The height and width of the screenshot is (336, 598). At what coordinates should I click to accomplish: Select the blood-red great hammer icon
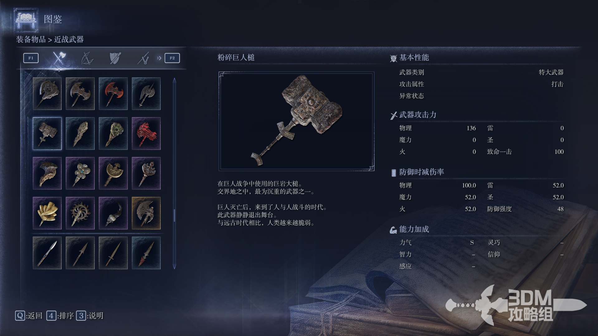[146, 133]
